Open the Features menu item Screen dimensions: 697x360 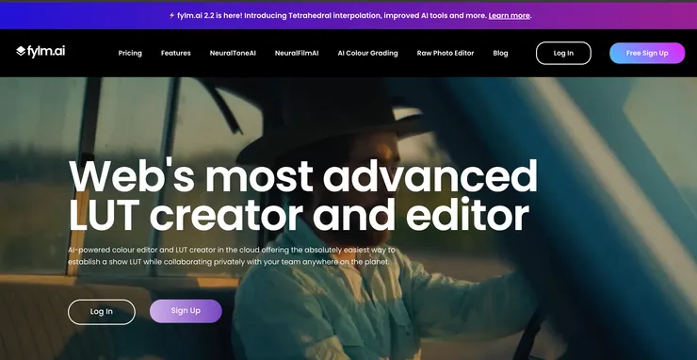[x=175, y=53]
